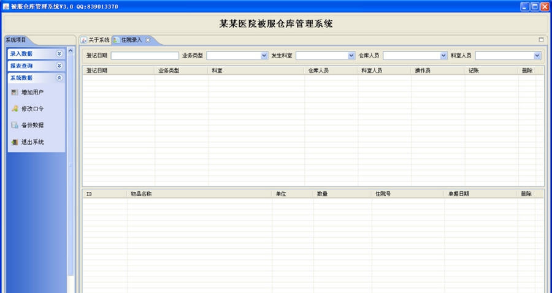Click the upper table's 删除 column header

click(527, 70)
